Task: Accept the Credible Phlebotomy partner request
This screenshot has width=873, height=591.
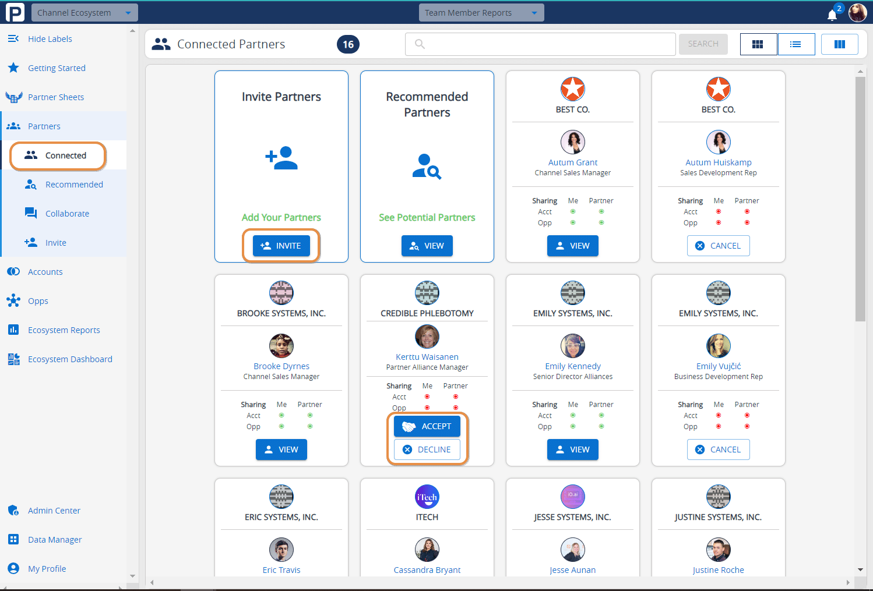Action: [427, 426]
